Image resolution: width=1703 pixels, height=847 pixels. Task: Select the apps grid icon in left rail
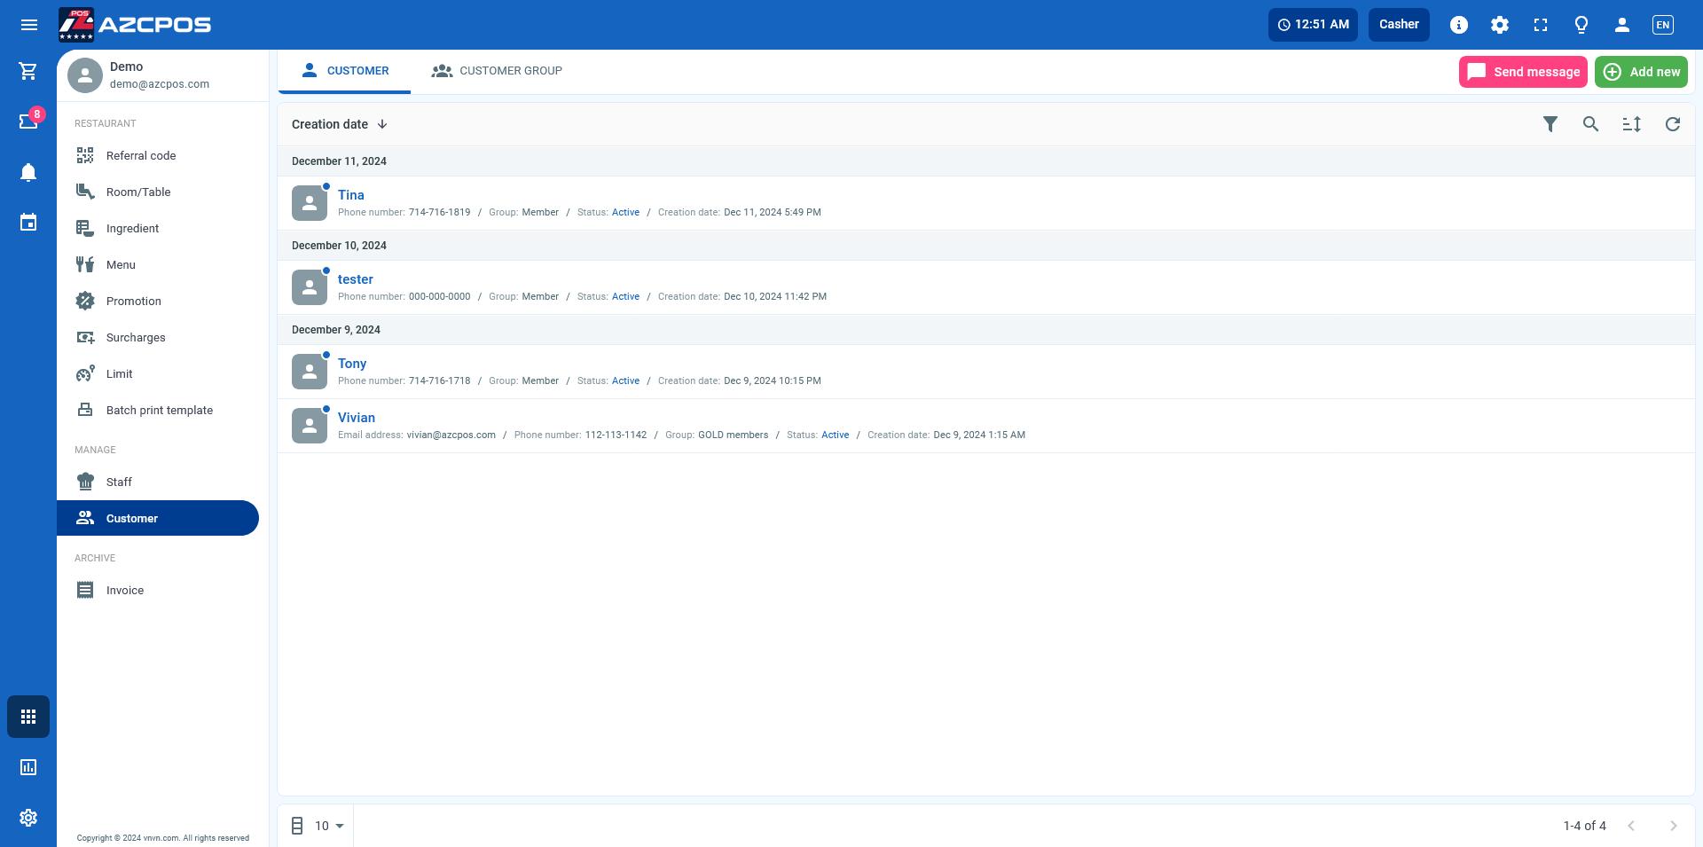pos(28,717)
